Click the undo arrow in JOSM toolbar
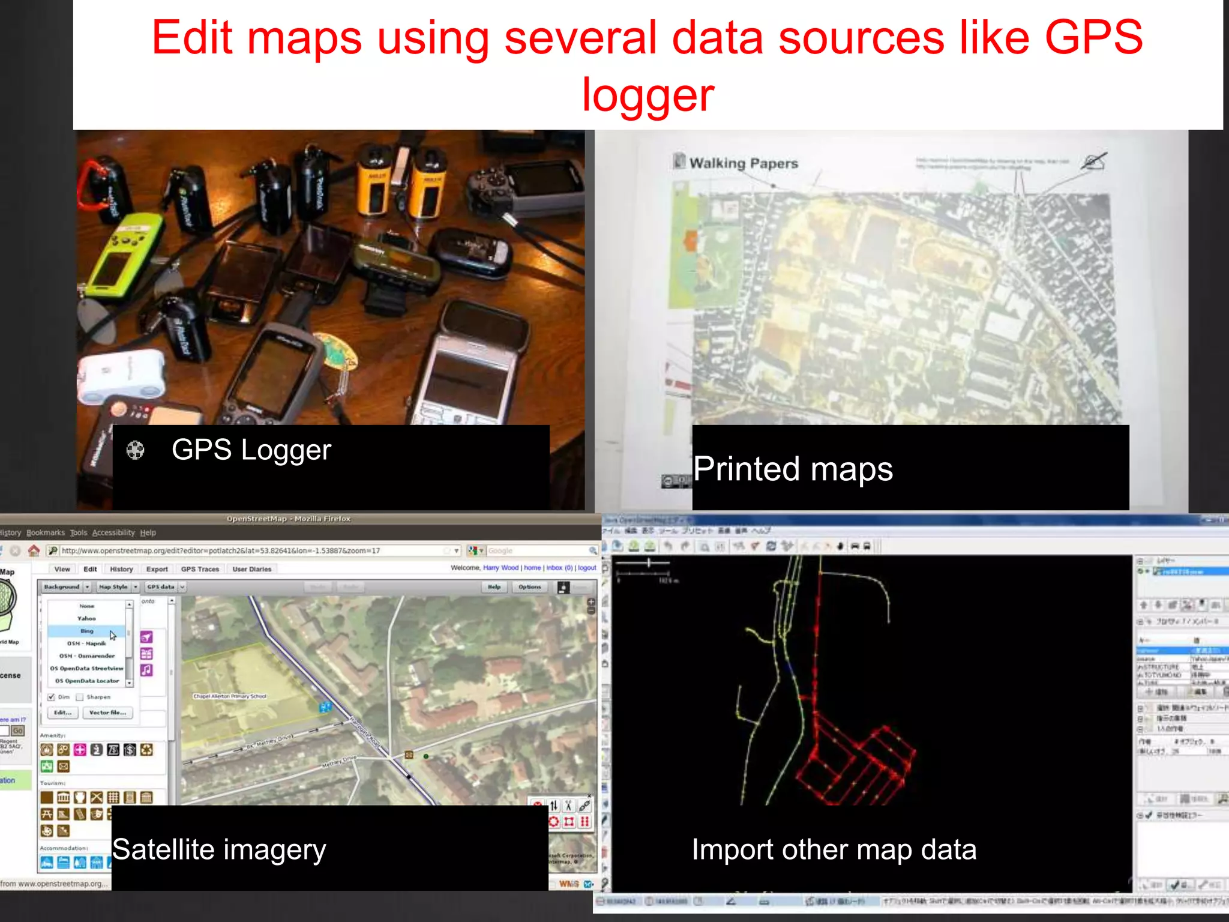The width and height of the screenshot is (1229, 922). tap(668, 546)
